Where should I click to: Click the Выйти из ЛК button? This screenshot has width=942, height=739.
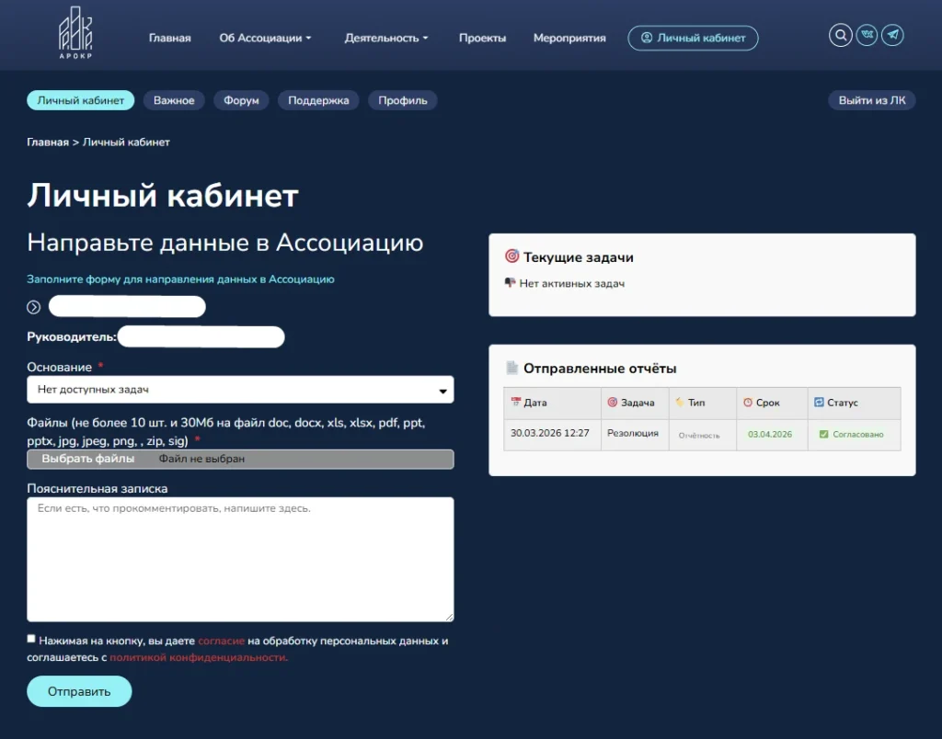pyautogui.click(x=872, y=100)
